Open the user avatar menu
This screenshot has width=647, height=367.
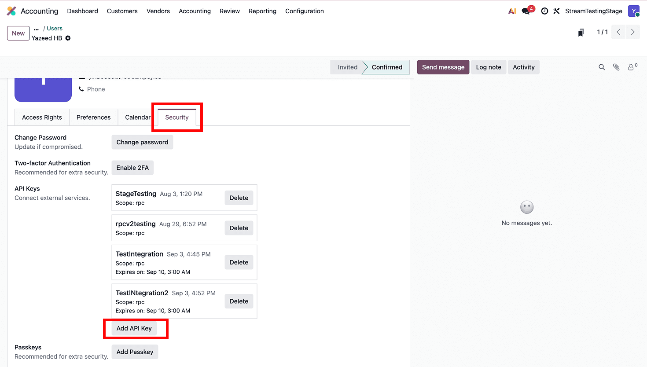click(x=634, y=11)
